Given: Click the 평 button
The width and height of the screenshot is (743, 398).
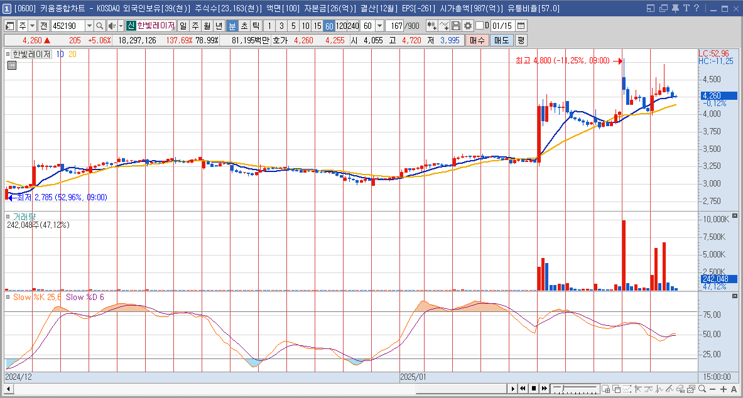Looking at the screenshot, I should pyautogui.click(x=521, y=40).
